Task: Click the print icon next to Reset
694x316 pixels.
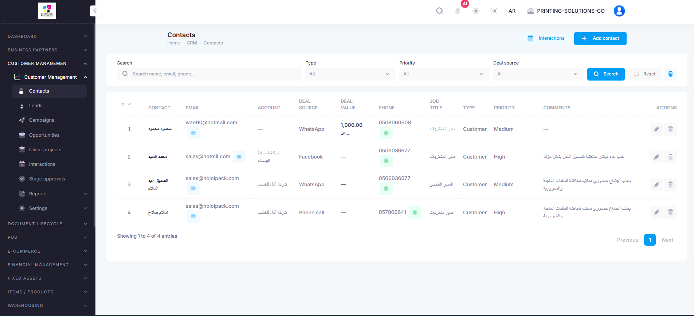Action: click(670, 74)
